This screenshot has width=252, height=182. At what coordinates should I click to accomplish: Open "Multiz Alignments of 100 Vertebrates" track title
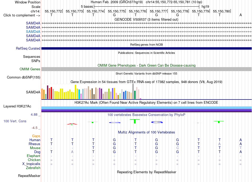pyautogui.click(x=146, y=132)
